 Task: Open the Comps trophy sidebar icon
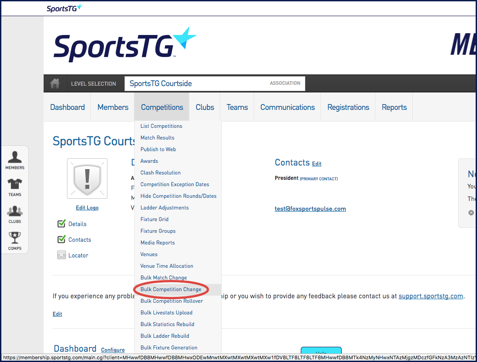coord(14,241)
